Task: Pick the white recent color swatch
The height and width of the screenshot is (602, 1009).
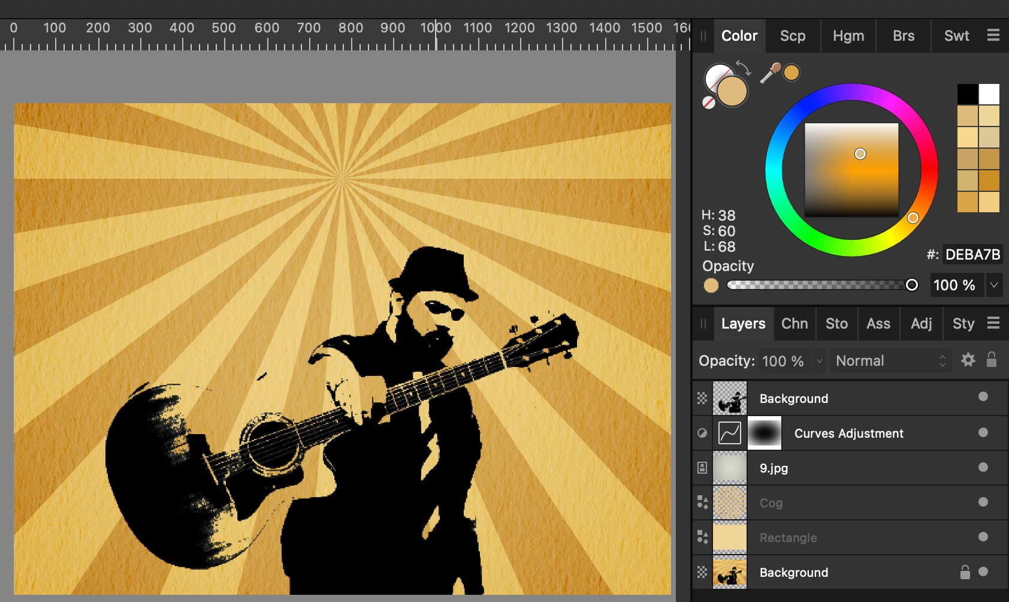Action: pos(989,94)
